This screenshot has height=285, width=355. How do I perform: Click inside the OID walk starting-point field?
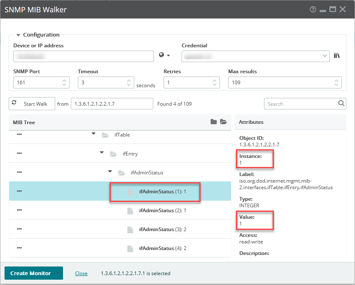[x=111, y=103]
